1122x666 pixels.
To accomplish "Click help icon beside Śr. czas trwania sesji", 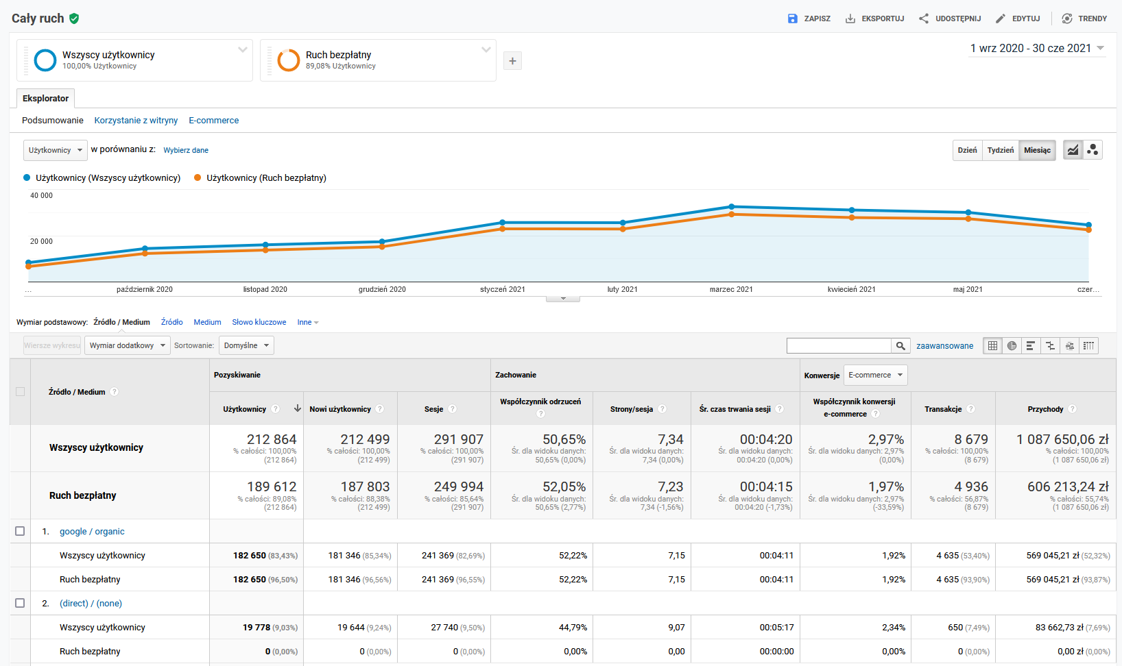I will tap(779, 409).
